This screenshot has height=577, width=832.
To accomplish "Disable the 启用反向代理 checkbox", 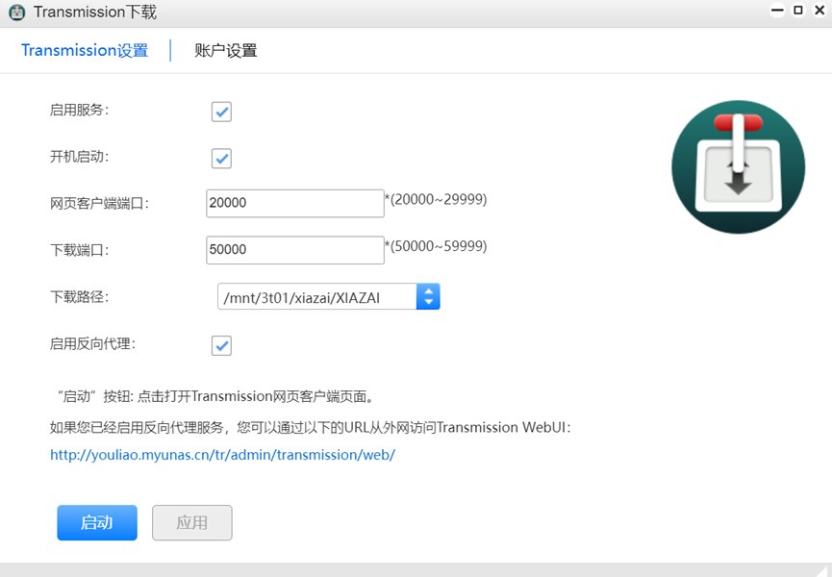I will click(221, 345).
